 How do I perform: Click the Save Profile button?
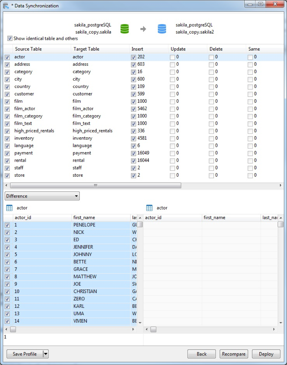coord(25,354)
